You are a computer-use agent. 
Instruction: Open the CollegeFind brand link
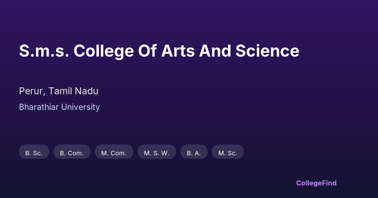point(316,183)
